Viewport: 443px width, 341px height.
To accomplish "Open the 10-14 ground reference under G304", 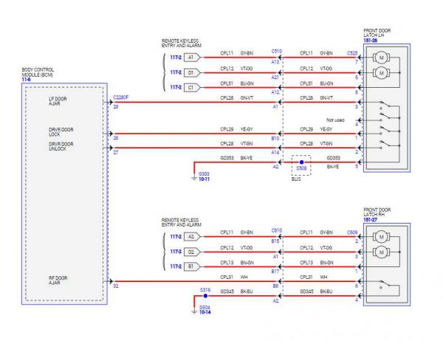I will point(205,312).
